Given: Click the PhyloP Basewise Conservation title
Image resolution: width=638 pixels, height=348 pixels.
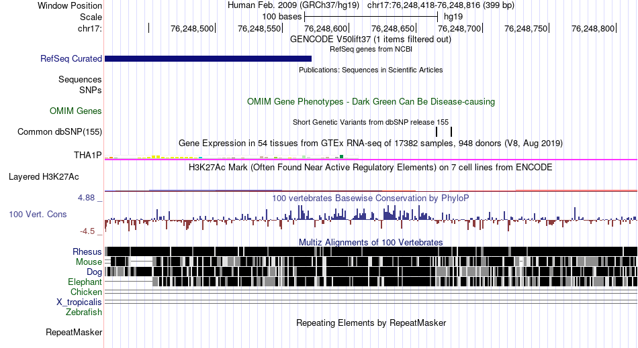Looking at the screenshot, I should coord(371,198).
